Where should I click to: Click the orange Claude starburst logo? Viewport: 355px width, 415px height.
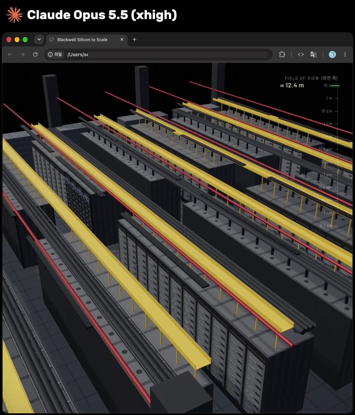[x=15, y=15]
